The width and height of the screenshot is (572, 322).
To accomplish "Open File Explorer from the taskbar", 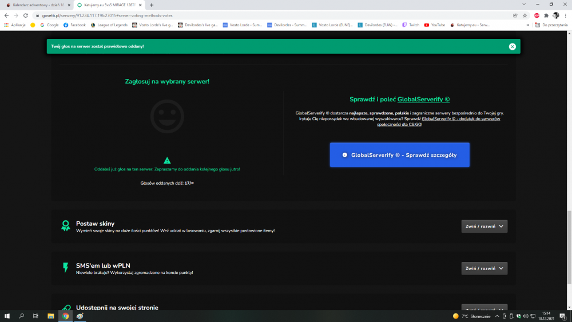I will (x=51, y=316).
